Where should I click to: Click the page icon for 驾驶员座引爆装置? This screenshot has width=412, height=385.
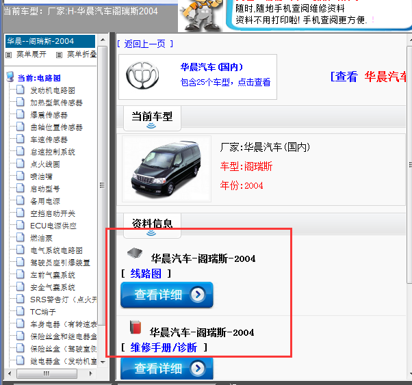(21, 262)
